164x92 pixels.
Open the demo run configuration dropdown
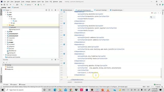(x=28, y=5)
